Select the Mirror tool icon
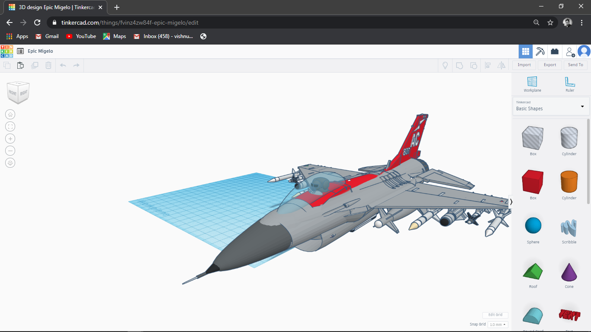The width and height of the screenshot is (591, 332). (501, 65)
